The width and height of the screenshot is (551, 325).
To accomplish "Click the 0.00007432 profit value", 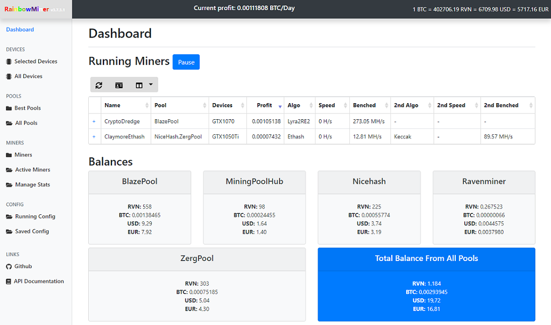I will [266, 136].
